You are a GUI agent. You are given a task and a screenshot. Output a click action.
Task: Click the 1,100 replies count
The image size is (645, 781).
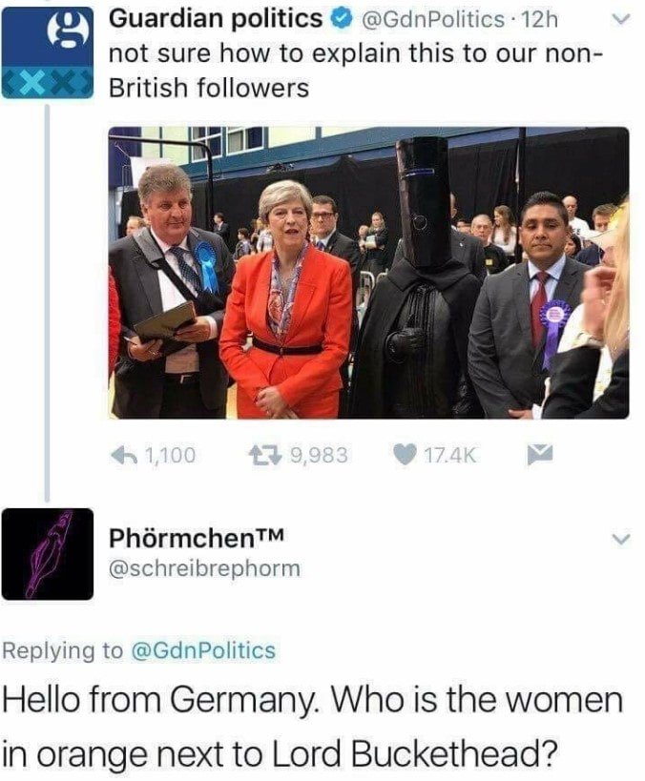171,455
